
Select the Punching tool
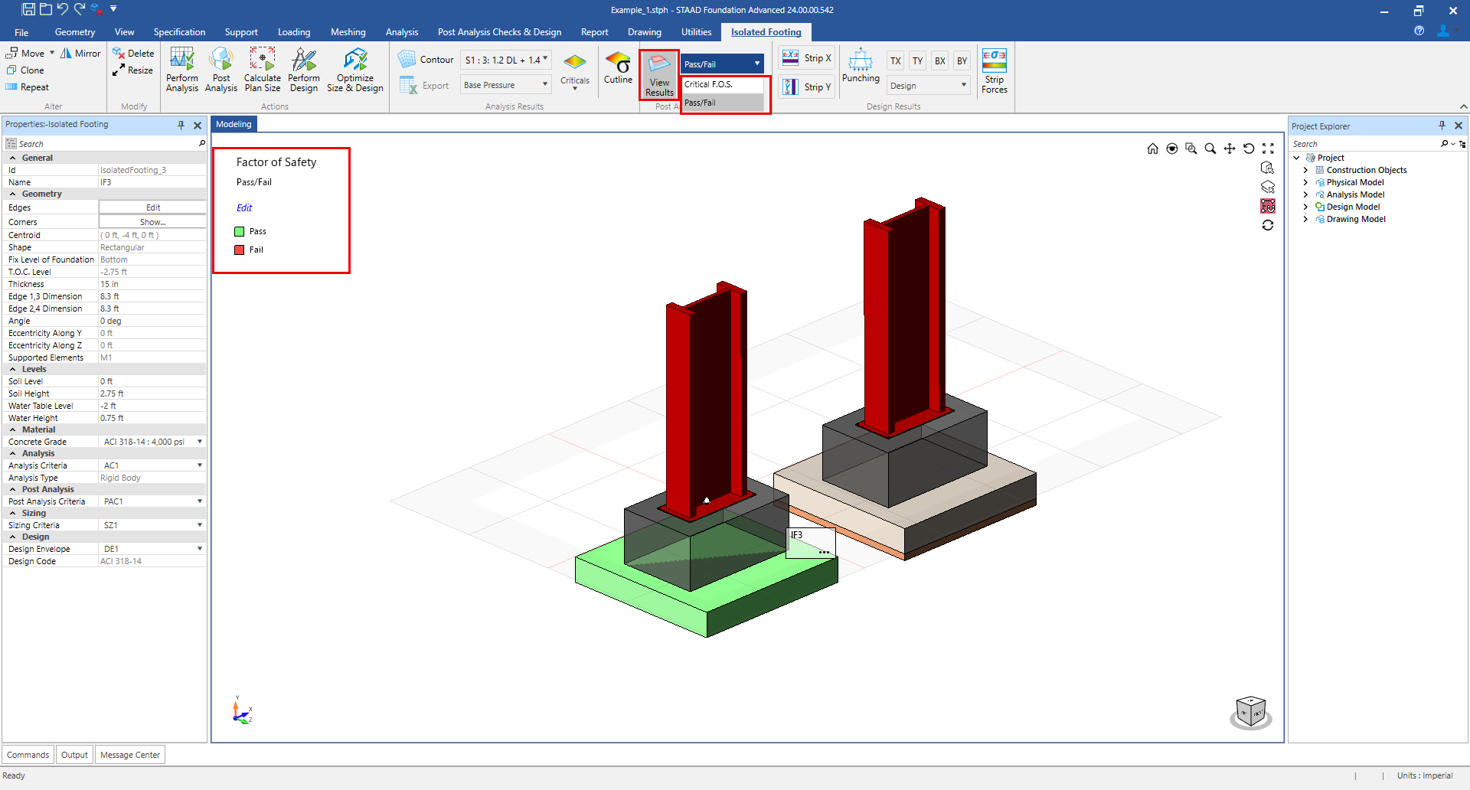[861, 66]
